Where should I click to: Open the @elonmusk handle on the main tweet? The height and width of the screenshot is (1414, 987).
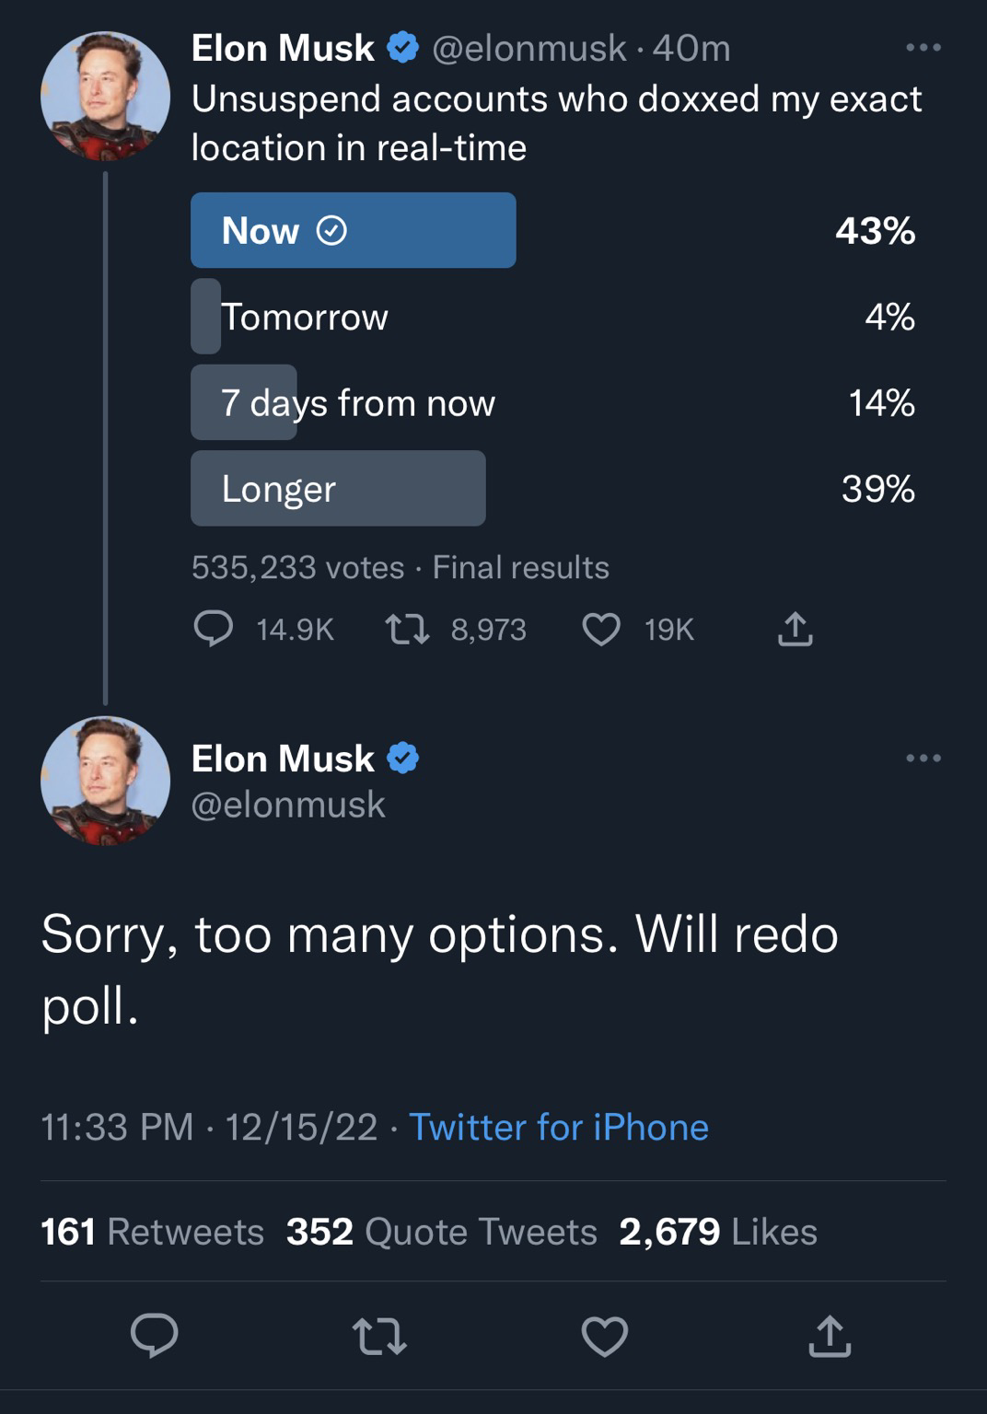point(288,805)
